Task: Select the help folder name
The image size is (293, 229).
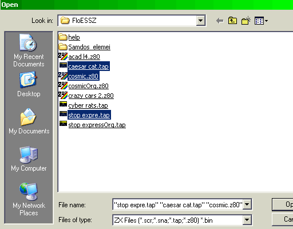Action: (x=74, y=37)
